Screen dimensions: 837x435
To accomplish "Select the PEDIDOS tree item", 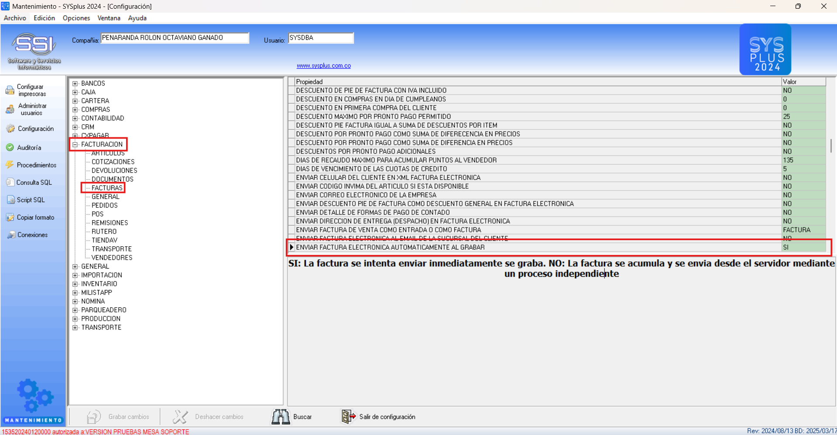I will pyautogui.click(x=104, y=205).
